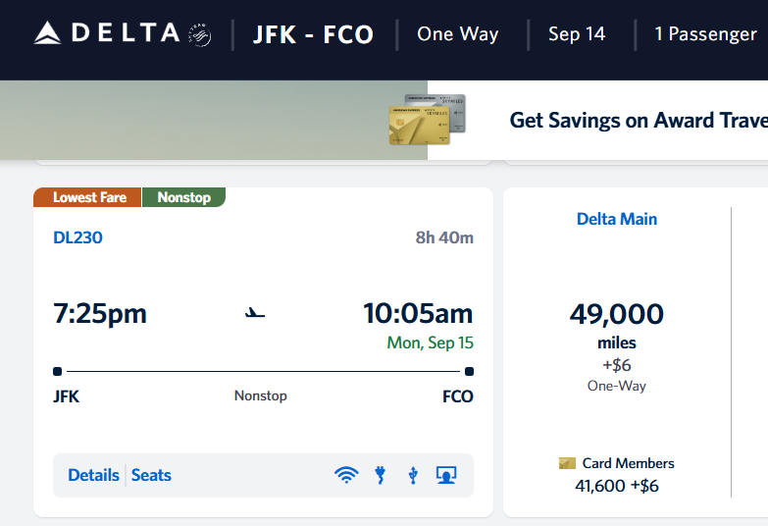Click the gold card icon beside Card Members
Screen dimensions: 768x526
pyautogui.click(x=567, y=463)
